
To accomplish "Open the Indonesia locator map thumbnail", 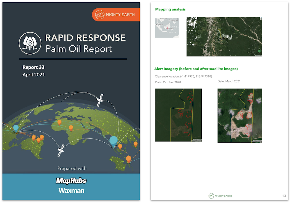I will (x=167, y=28).
